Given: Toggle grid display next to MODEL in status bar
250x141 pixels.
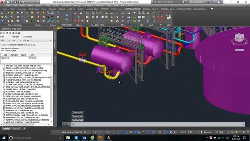Looking at the screenshot, I should tap(85, 132).
